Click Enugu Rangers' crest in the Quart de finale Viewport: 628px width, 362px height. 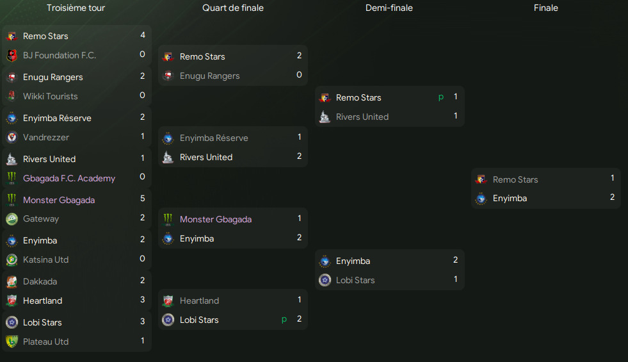coord(168,76)
